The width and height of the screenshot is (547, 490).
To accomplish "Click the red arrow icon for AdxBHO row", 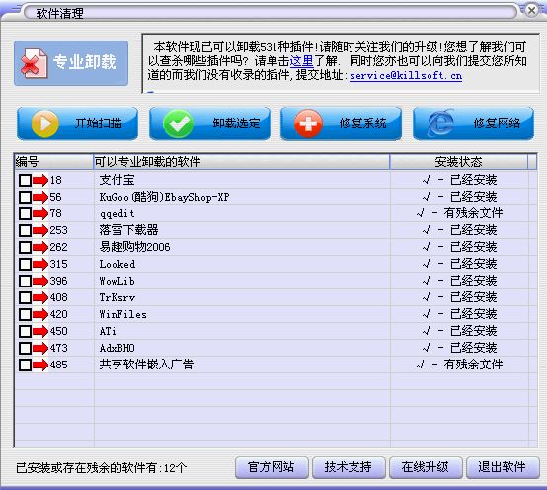I will pyautogui.click(x=40, y=349).
